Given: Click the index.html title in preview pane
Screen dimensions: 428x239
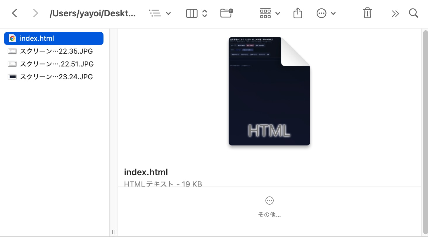Looking at the screenshot, I should coord(146,172).
